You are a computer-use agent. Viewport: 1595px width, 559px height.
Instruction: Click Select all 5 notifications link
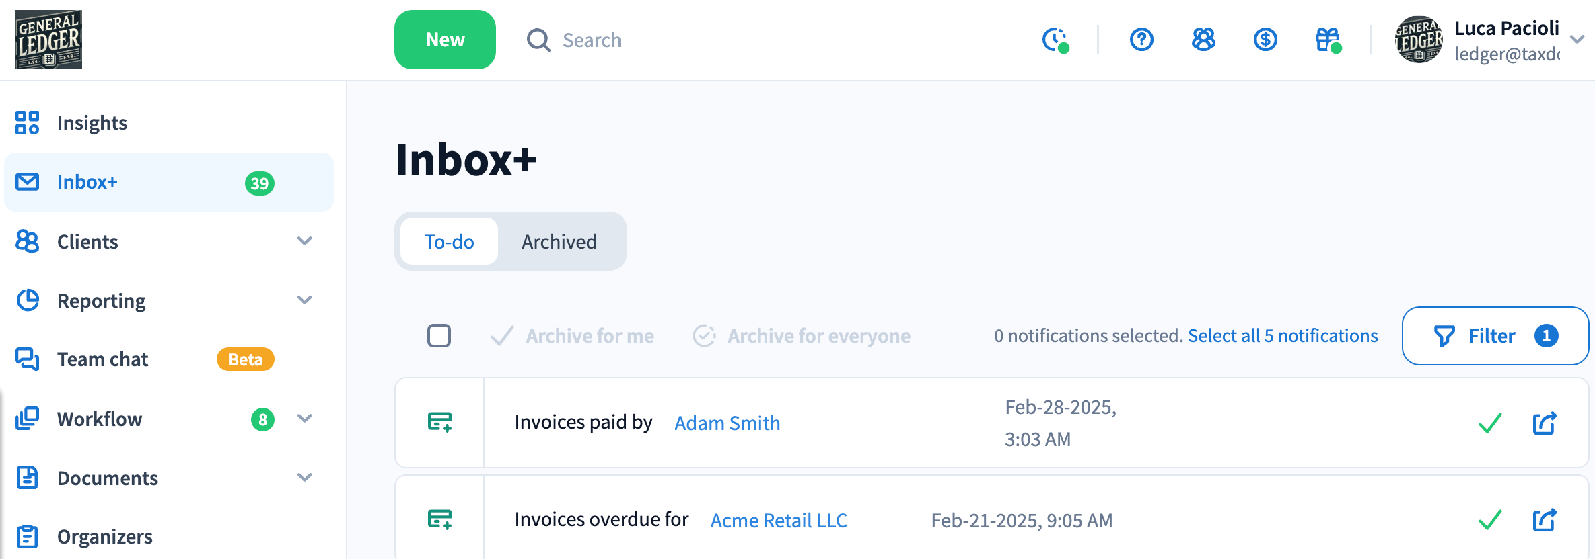pyautogui.click(x=1283, y=335)
